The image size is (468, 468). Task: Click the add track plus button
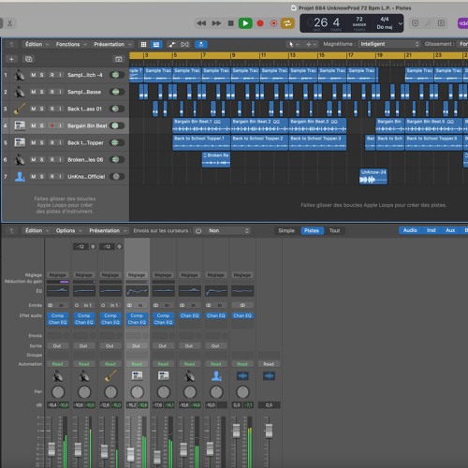[x=11, y=59]
